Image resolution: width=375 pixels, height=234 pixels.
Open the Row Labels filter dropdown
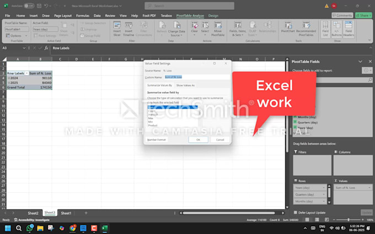[x=27, y=73]
